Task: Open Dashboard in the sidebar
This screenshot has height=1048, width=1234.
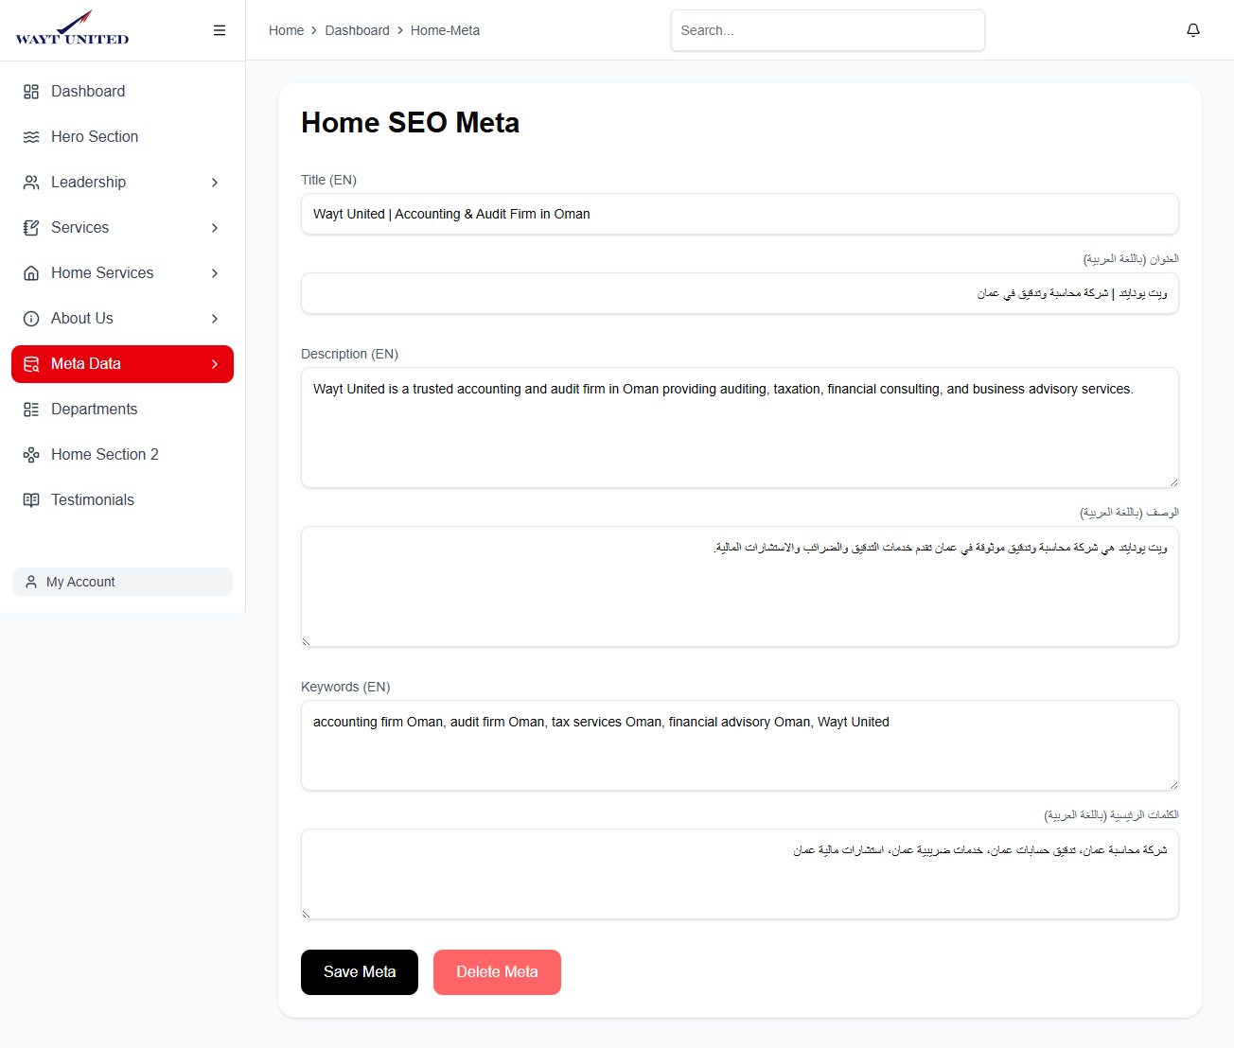Action: pyautogui.click(x=122, y=92)
